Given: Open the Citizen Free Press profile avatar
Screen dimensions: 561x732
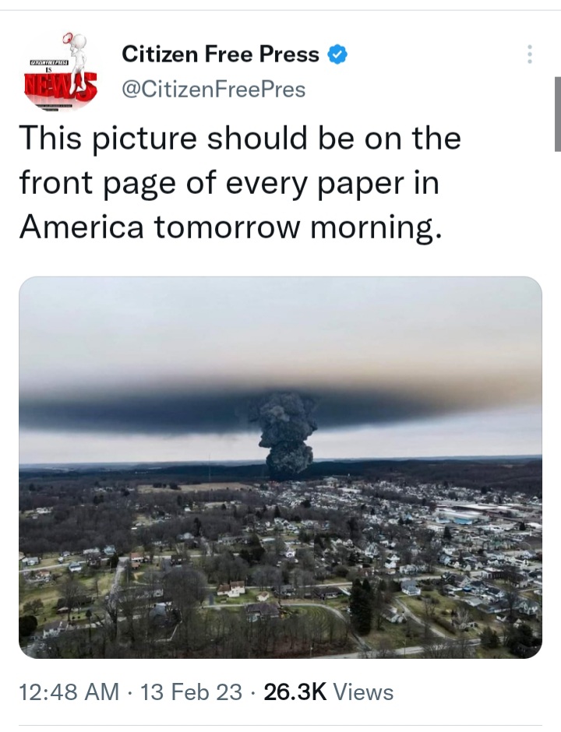Looking at the screenshot, I should click(x=60, y=71).
